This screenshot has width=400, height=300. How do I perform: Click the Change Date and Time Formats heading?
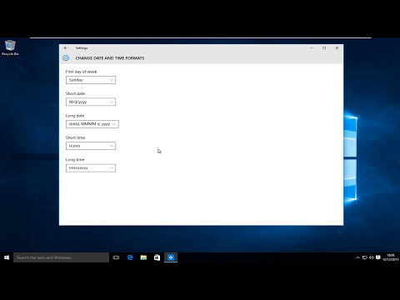coord(110,58)
